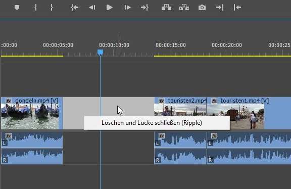Click the Add Marker icon
The width and height of the screenshot is (291, 189).
tap(17, 8)
